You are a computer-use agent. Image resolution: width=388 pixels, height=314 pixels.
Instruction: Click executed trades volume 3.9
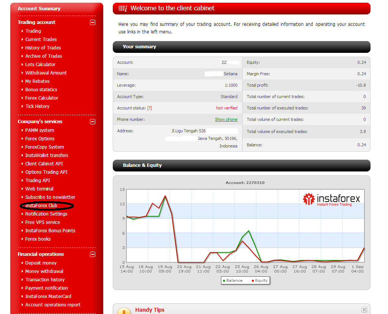(x=363, y=132)
